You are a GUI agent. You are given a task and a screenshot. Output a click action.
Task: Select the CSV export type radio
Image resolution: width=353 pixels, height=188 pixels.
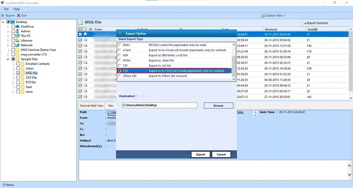click(120, 71)
